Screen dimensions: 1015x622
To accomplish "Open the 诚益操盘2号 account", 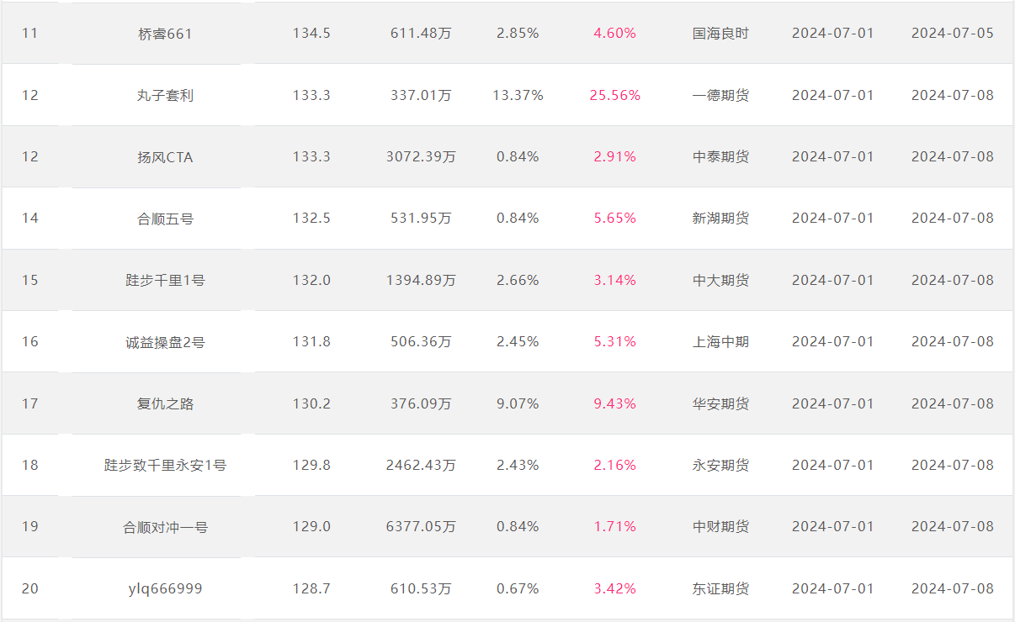I will point(165,341).
